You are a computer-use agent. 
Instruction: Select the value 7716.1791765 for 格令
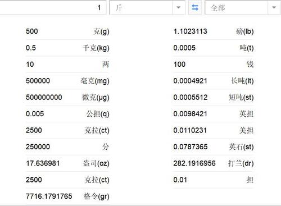click(49, 196)
